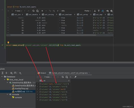This screenshot has height=108, width=134.
Task: Collapse the DataGripSQL固定表头 session node
Action: (7, 83)
